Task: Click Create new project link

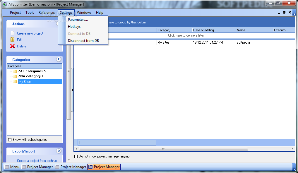Action: point(30,33)
